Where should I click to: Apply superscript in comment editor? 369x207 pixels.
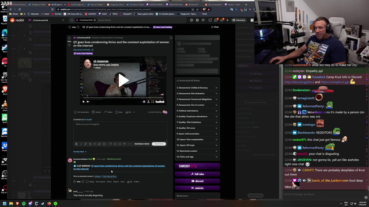click(99, 144)
